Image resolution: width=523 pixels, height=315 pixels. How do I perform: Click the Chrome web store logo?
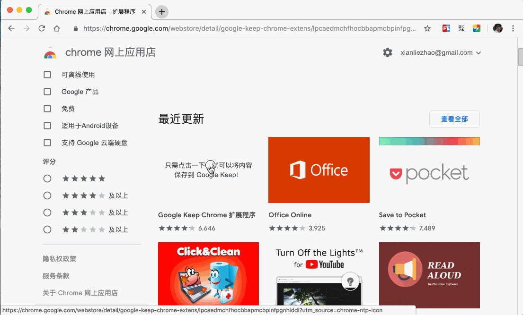pos(50,53)
